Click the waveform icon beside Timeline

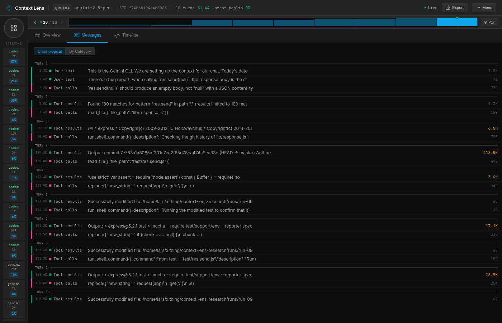tap(116, 35)
